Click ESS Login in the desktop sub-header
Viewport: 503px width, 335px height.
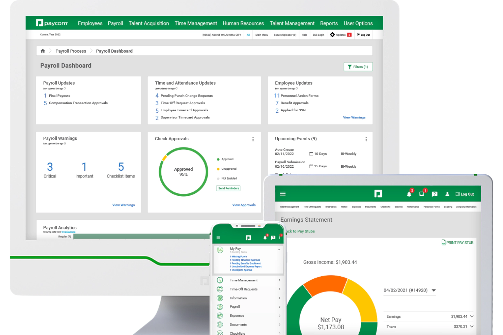click(x=318, y=35)
